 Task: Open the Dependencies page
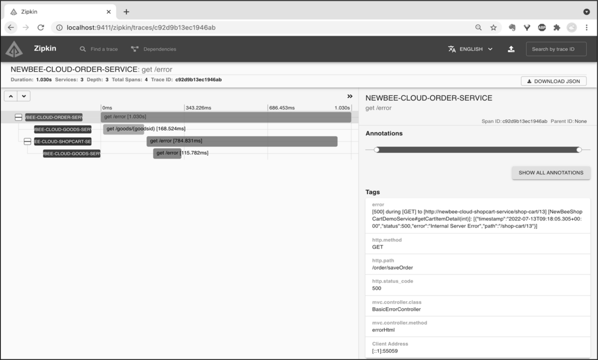click(154, 49)
